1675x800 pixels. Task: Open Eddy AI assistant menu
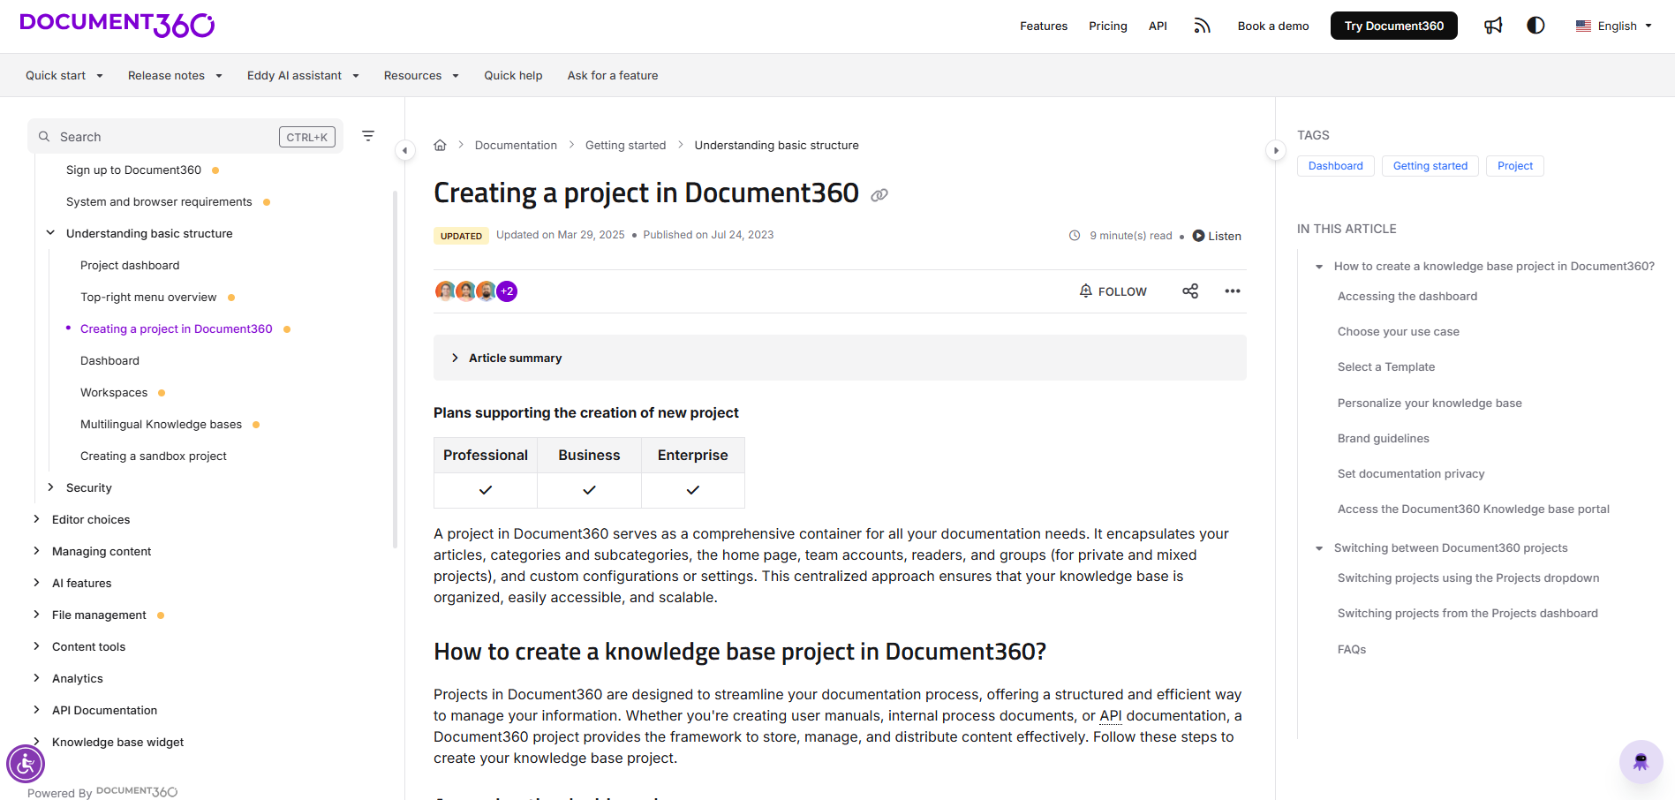point(303,75)
